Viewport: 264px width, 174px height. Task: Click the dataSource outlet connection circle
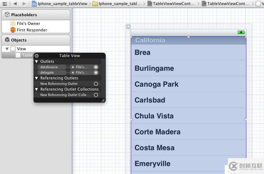pyautogui.click(x=96, y=67)
